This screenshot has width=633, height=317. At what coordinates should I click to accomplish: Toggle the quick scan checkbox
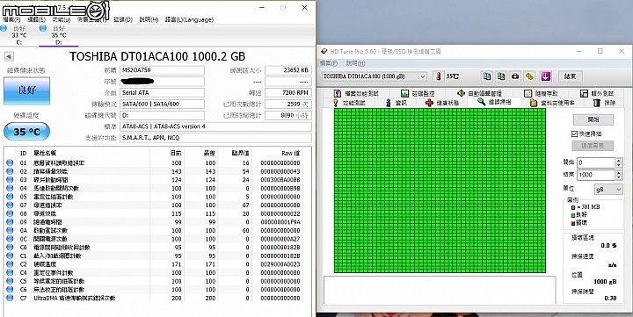point(574,133)
